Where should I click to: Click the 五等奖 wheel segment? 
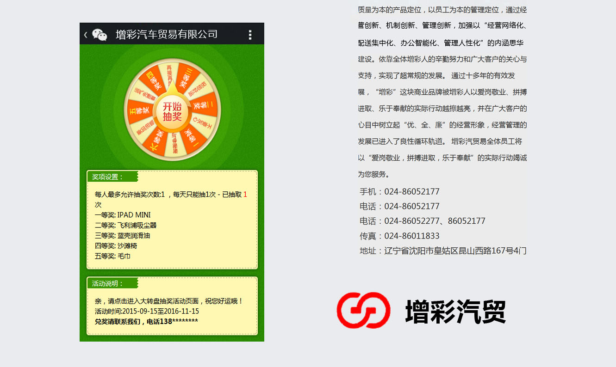pos(140,110)
